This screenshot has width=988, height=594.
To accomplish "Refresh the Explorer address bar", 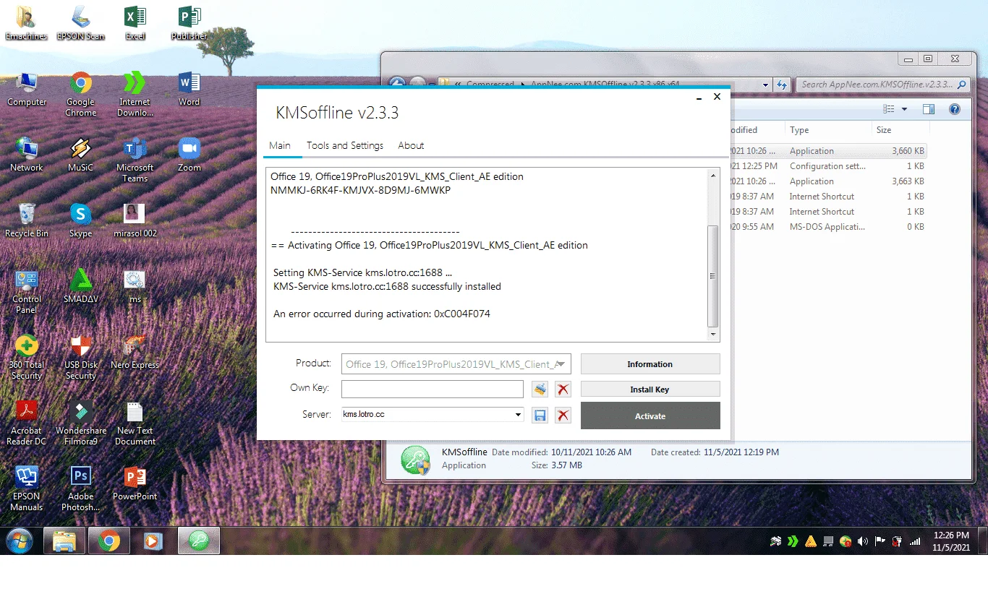I will click(780, 85).
